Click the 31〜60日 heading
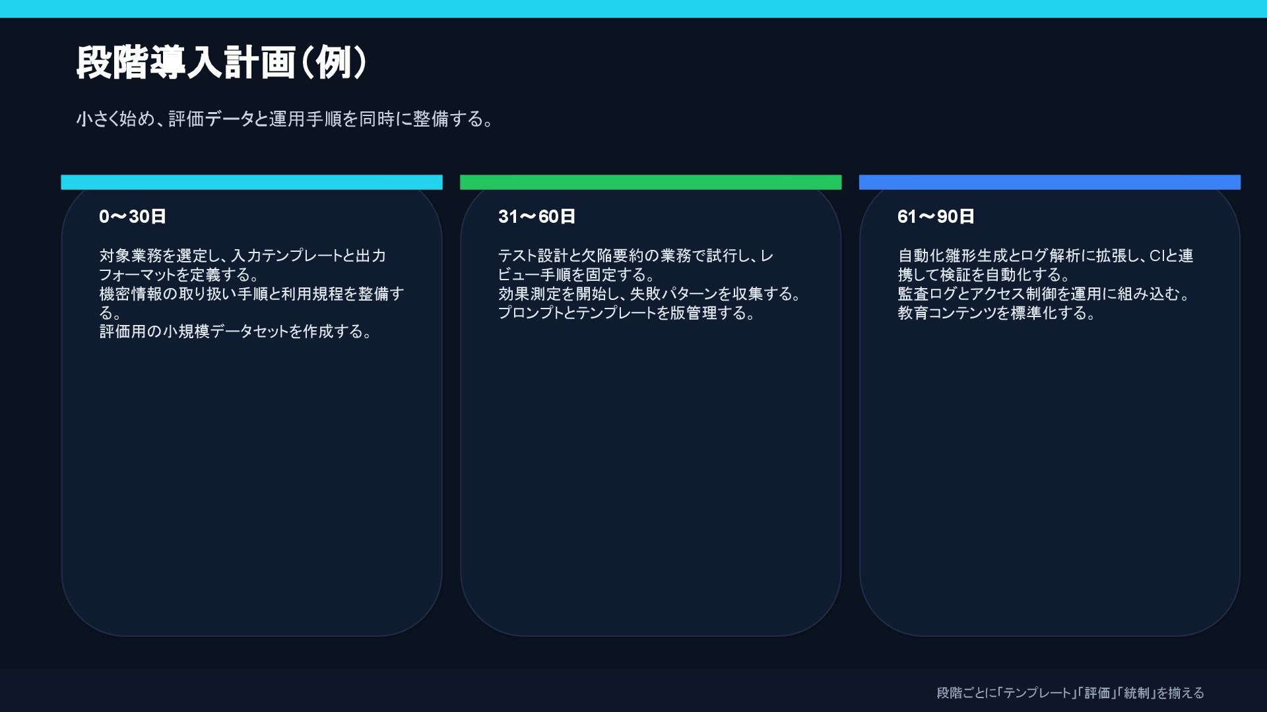This screenshot has width=1267, height=712. click(536, 217)
